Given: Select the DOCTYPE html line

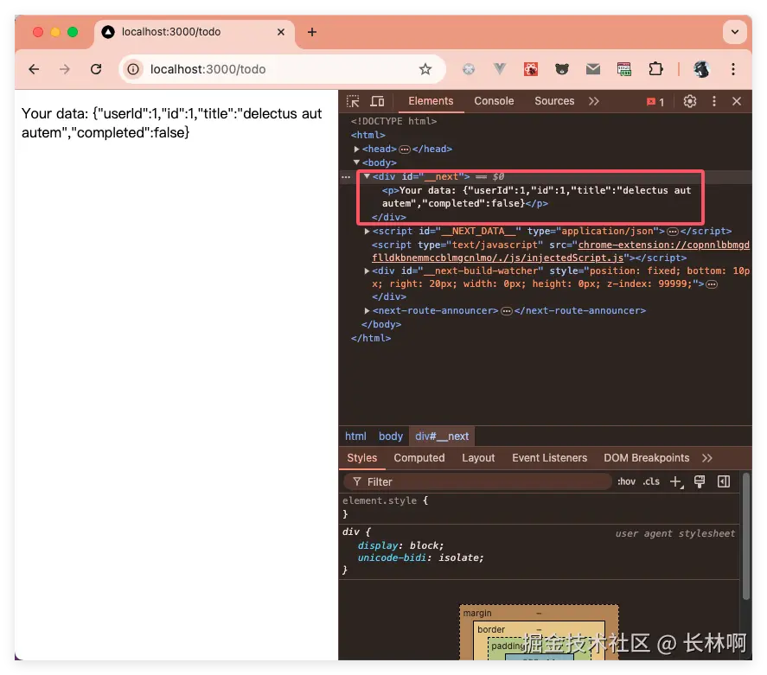Looking at the screenshot, I should pos(393,121).
